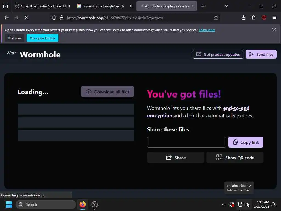Open the notifications bell icon
Image resolution: width=281 pixels, height=211 pixels.
274,204
